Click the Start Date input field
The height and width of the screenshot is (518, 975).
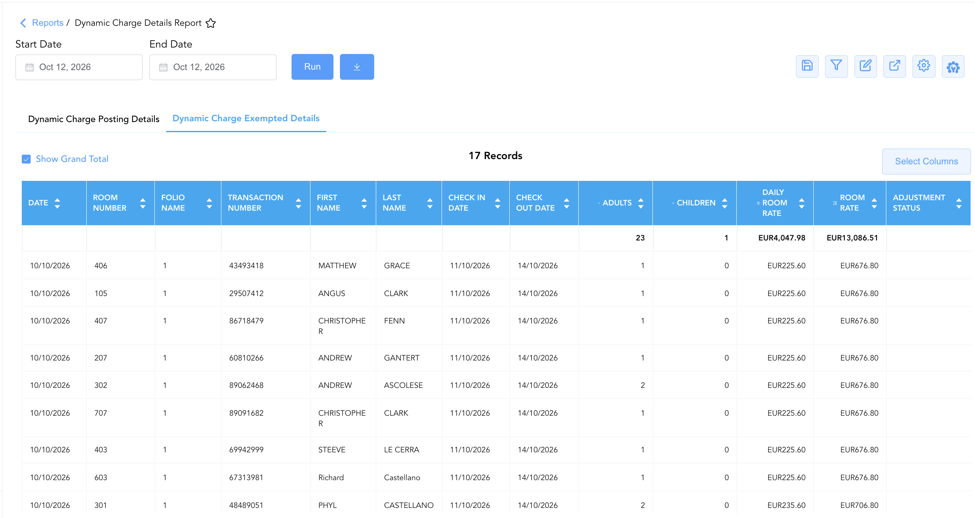click(79, 67)
